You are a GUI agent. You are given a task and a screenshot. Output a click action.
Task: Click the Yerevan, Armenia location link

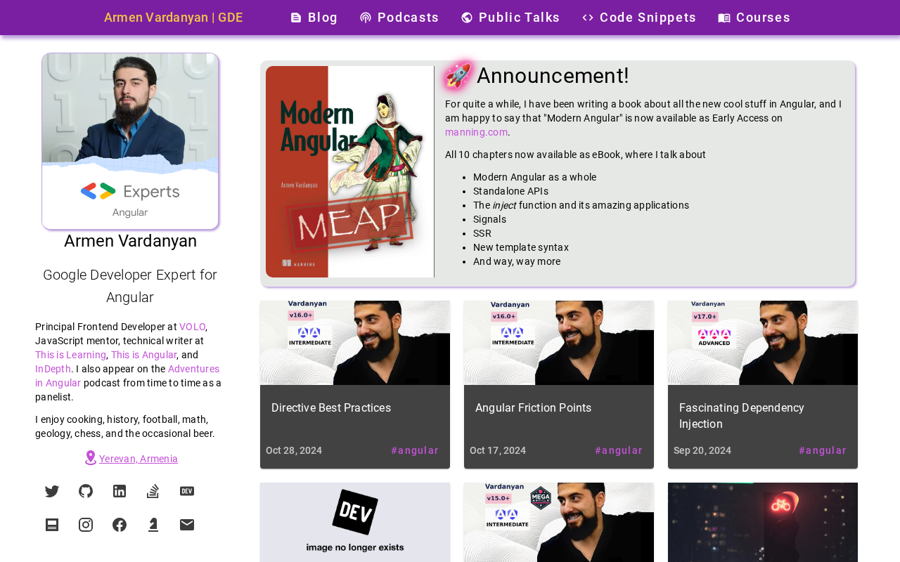[x=139, y=459]
